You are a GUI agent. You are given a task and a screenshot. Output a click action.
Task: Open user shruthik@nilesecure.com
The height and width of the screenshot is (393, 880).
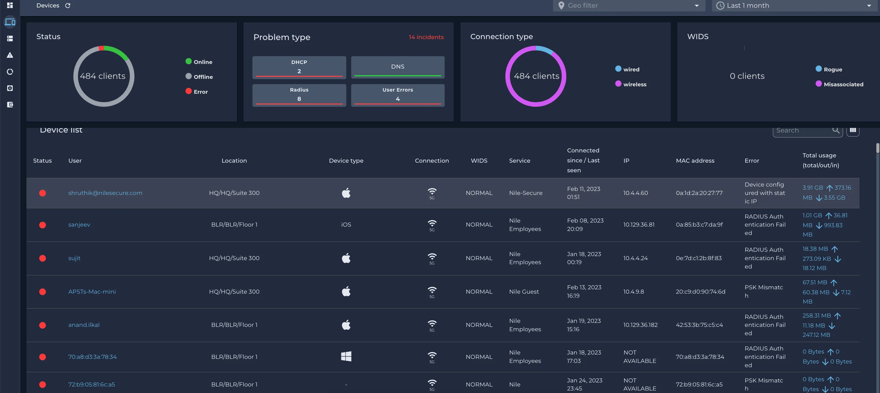pyautogui.click(x=105, y=193)
